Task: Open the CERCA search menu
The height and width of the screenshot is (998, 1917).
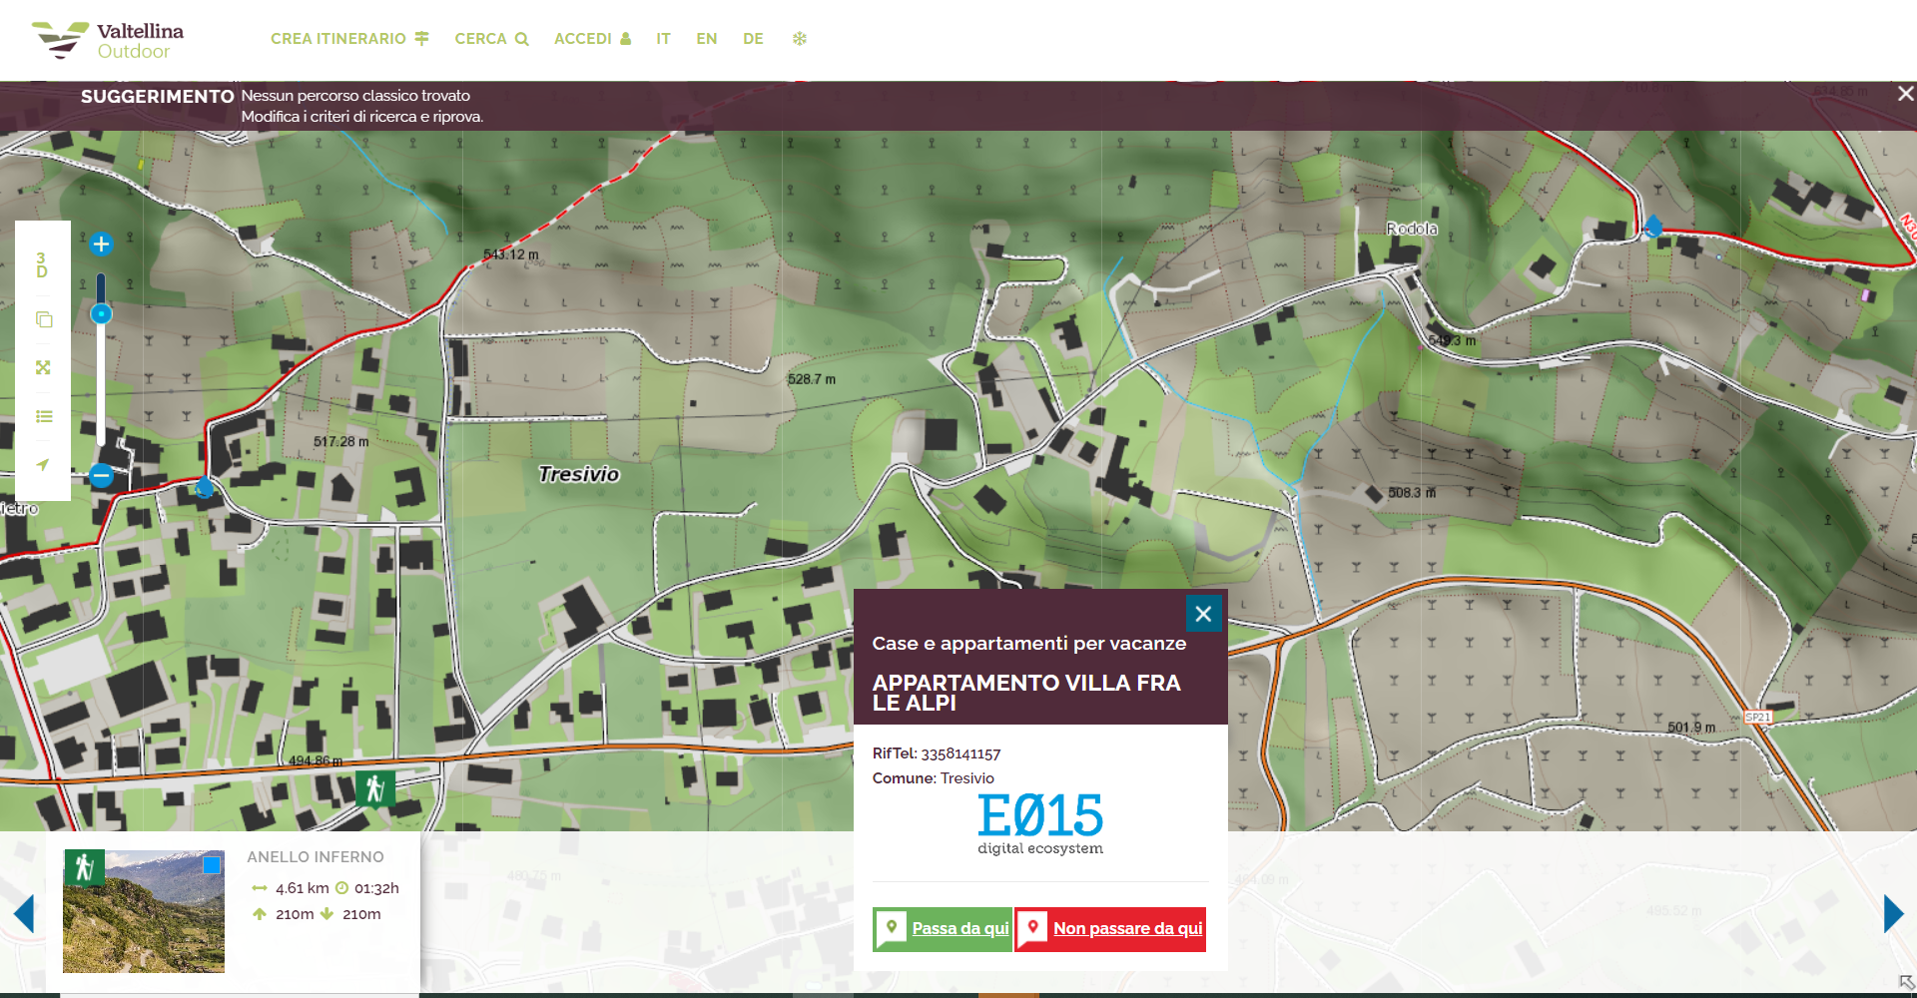Action: pyautogui.click(x=491, y=39)
